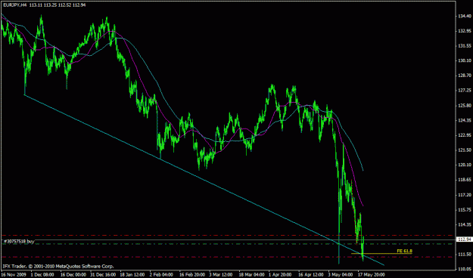
Task: Click the 131.55 price scale label
Action: (x=465, y=46)
